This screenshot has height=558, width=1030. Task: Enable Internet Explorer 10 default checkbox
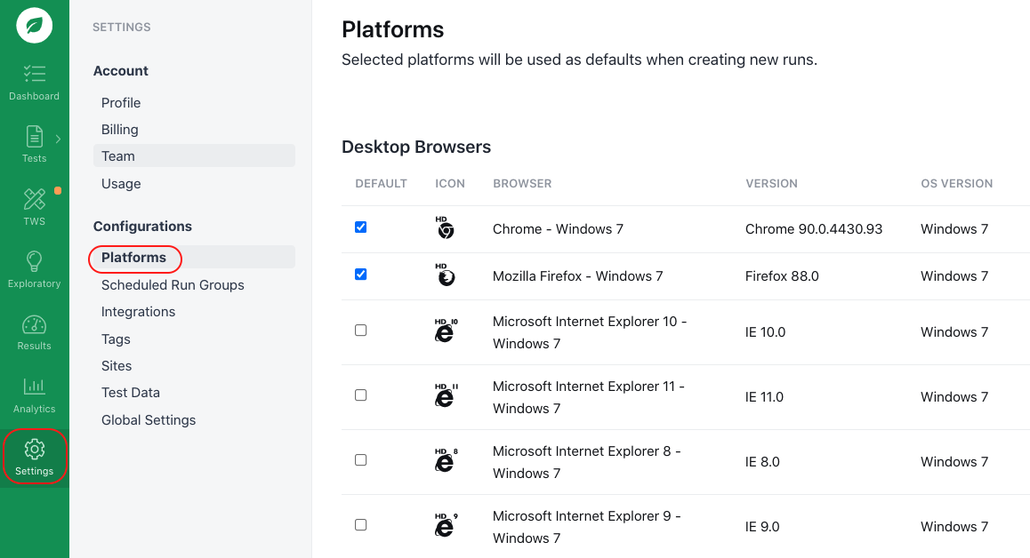tap(360, 331)
